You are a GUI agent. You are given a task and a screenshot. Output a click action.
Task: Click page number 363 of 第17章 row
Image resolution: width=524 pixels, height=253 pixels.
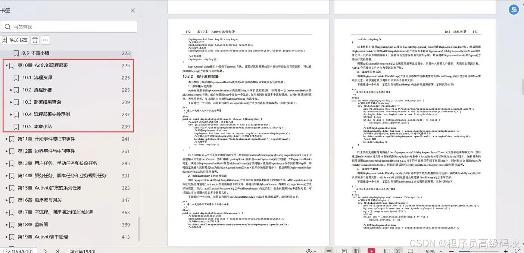pos(126,212)
